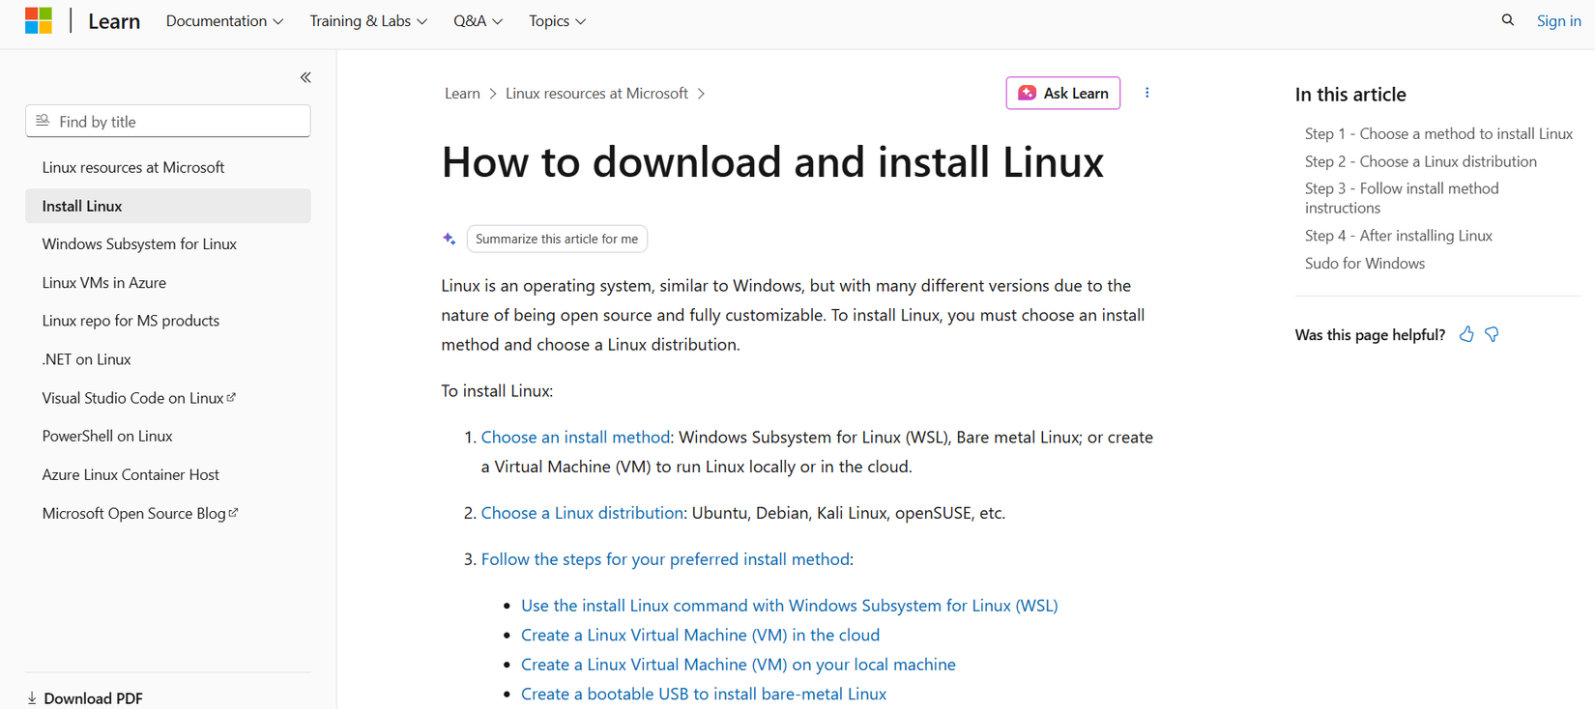
Task: Open Create a Linux VM on local machine
Action: 738,665
